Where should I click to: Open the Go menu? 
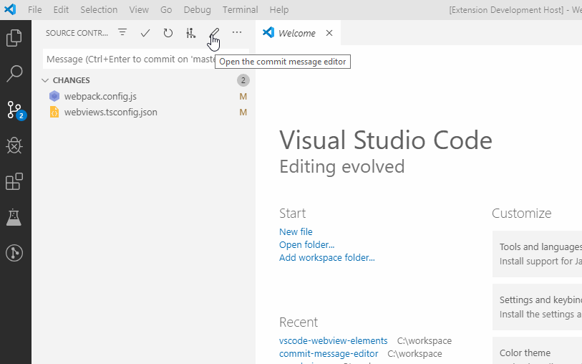(166, 9)
